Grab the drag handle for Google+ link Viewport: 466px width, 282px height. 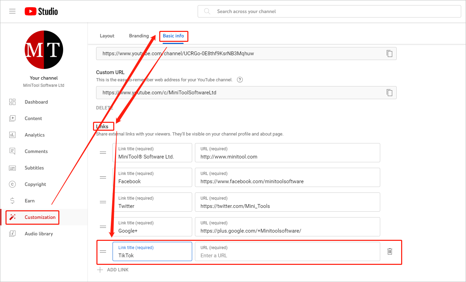103,227
